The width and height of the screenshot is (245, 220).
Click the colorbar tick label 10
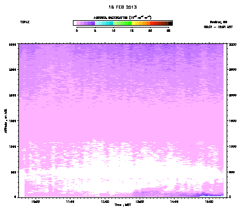point(113,31)
